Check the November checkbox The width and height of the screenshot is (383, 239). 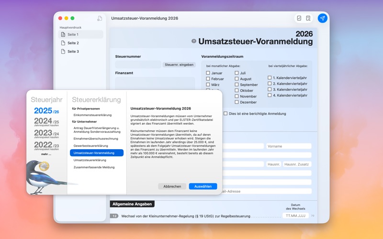[237, 96]
